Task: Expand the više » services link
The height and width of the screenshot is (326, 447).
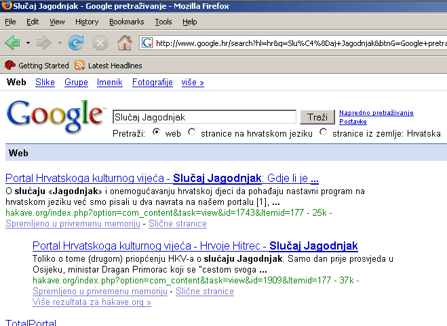Action: pos(193,82)
